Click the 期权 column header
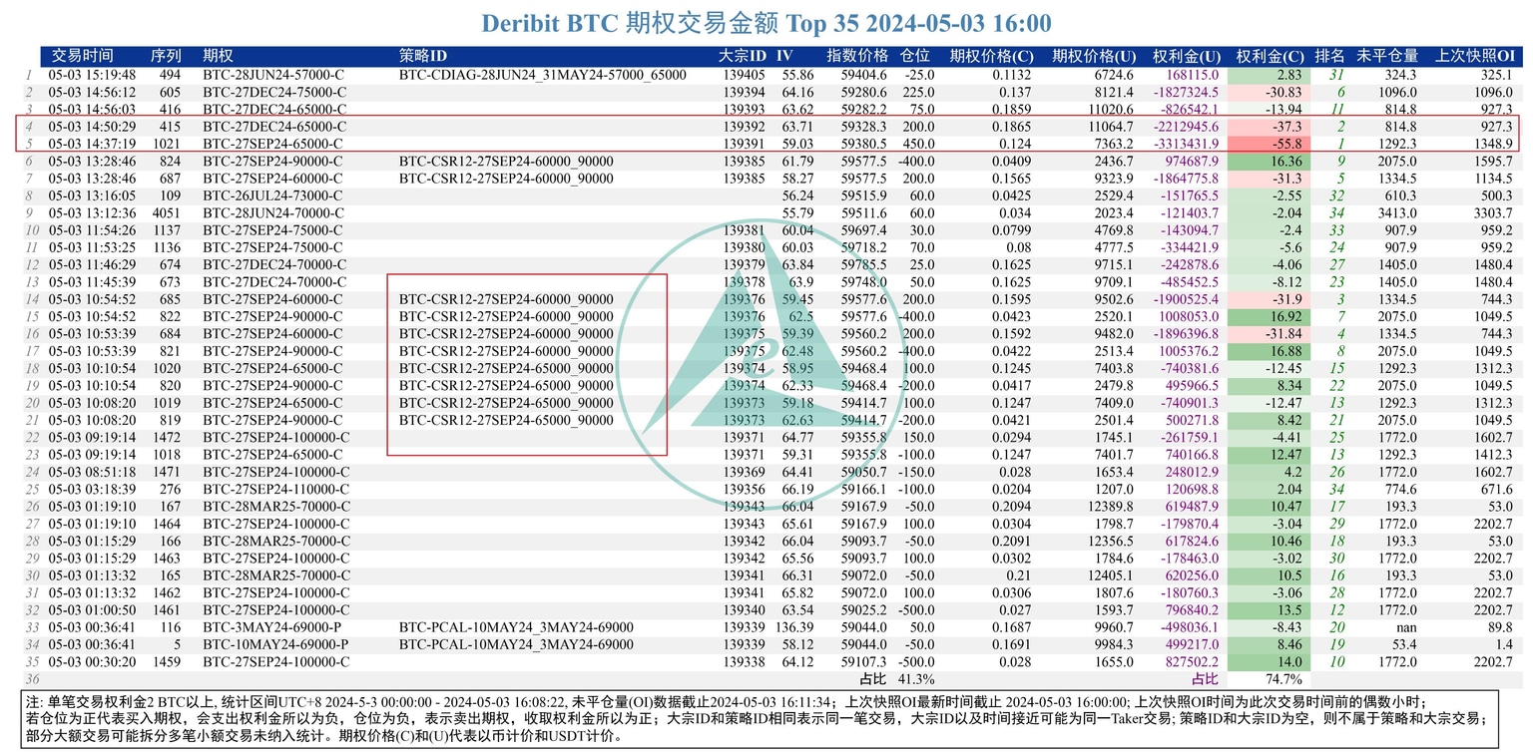 (x=219, y=56)
